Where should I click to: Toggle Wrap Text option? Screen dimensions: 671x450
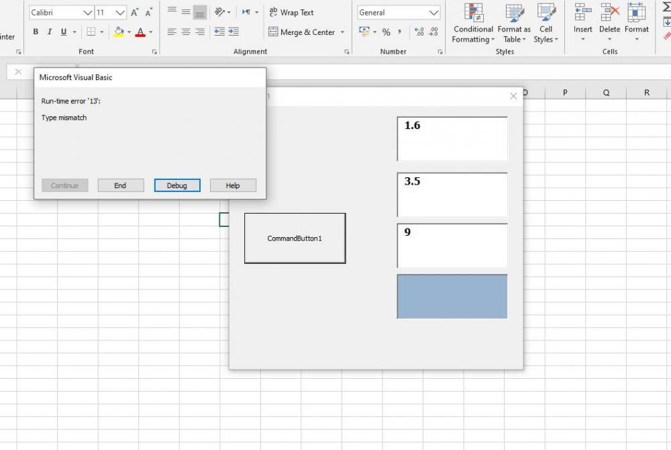(291, 12)
